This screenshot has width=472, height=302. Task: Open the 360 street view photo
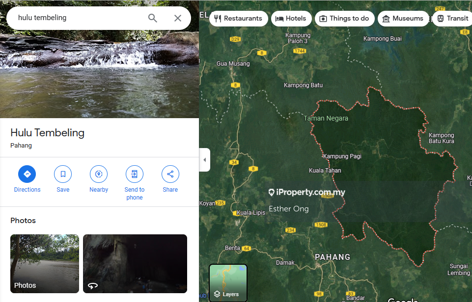135,264
